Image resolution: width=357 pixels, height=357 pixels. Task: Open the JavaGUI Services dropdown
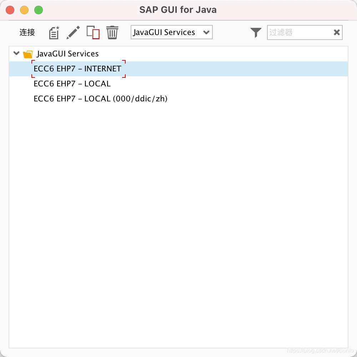[x=171, y=32]
